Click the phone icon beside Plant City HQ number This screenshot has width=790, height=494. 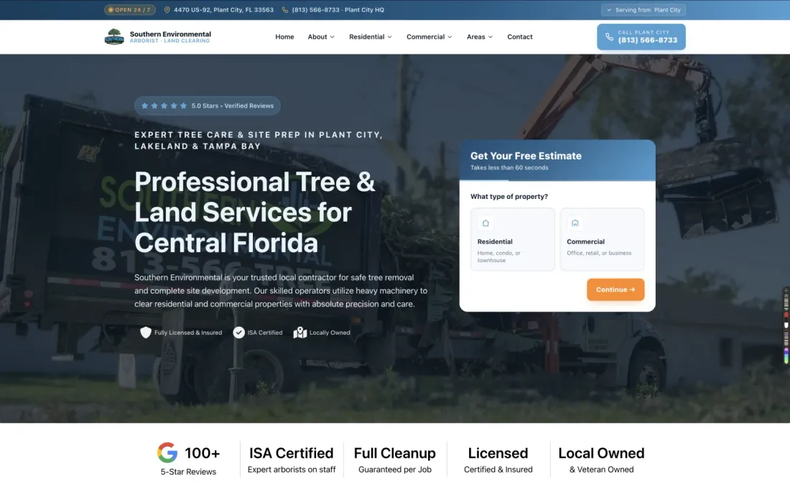(x=285, y=9)
